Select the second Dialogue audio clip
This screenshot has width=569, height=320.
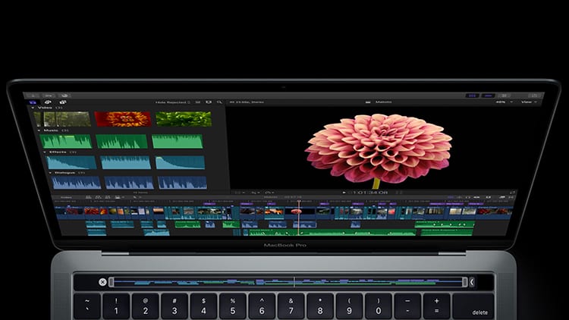click(x=130, y=183)
